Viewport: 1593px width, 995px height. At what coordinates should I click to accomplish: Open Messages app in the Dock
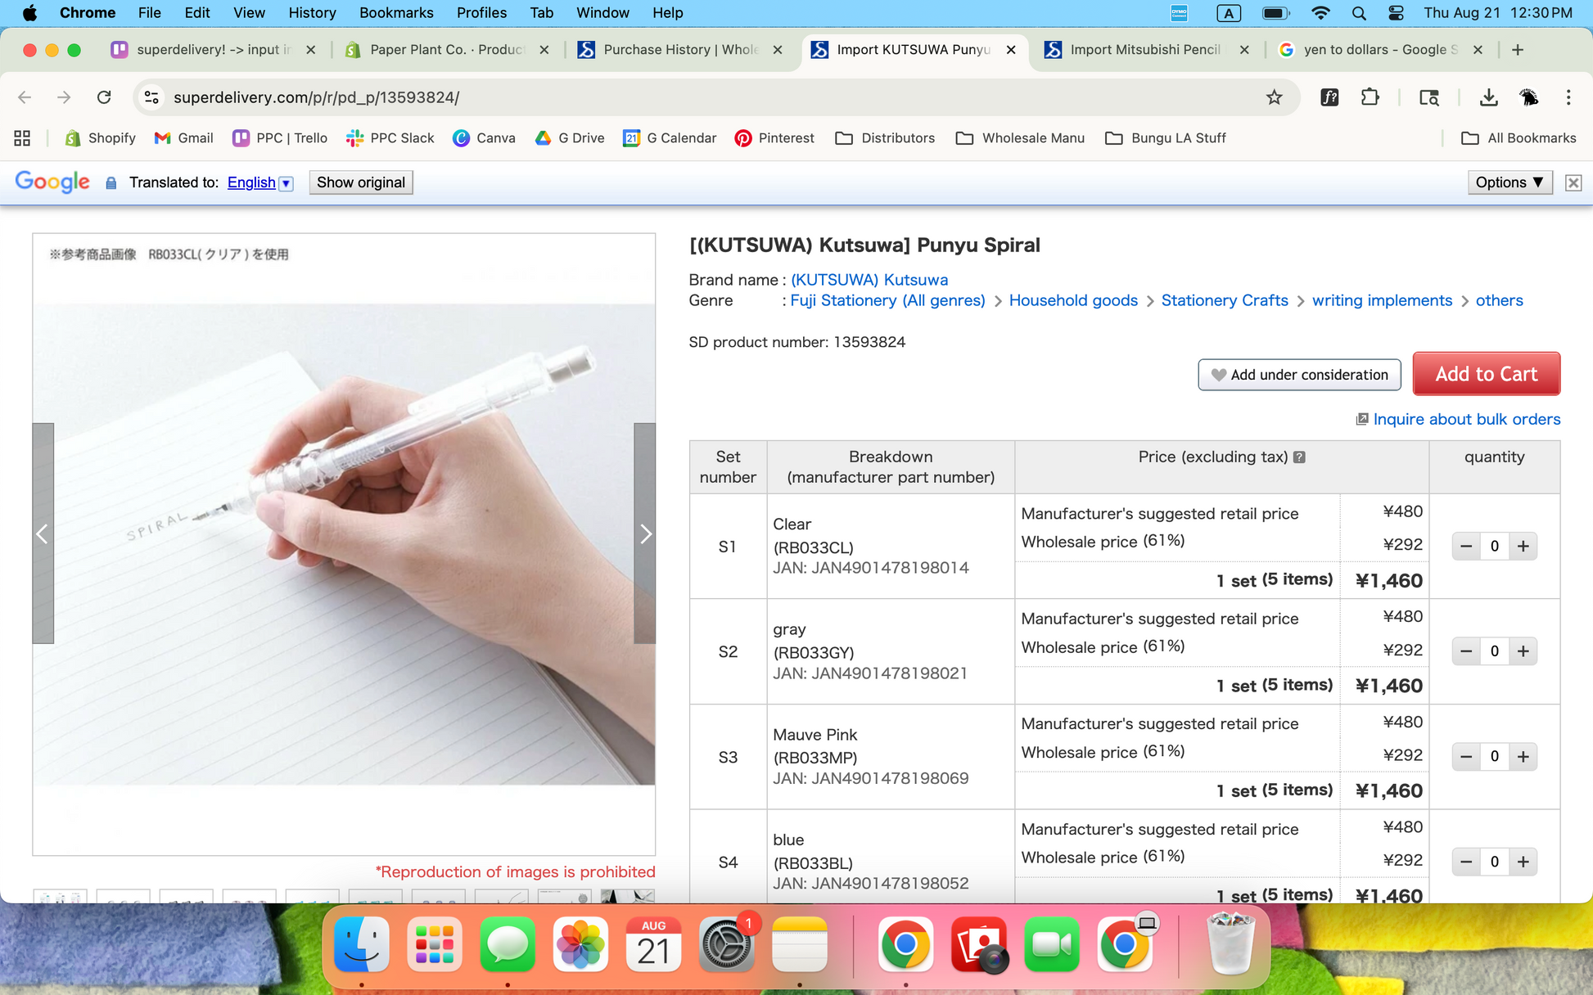pos(508,945)
